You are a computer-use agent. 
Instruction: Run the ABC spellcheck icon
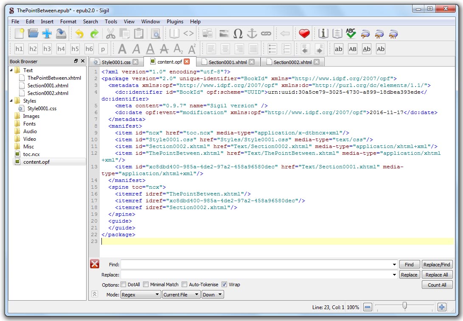coord(351,33)
